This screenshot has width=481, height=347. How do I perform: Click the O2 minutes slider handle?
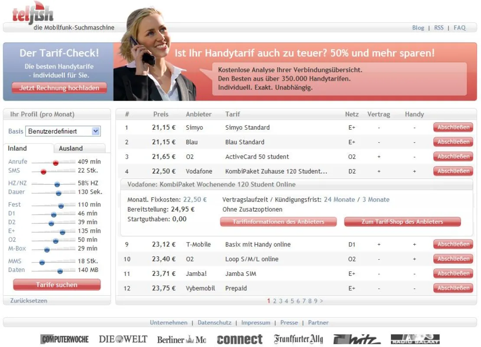pos(55,241)
